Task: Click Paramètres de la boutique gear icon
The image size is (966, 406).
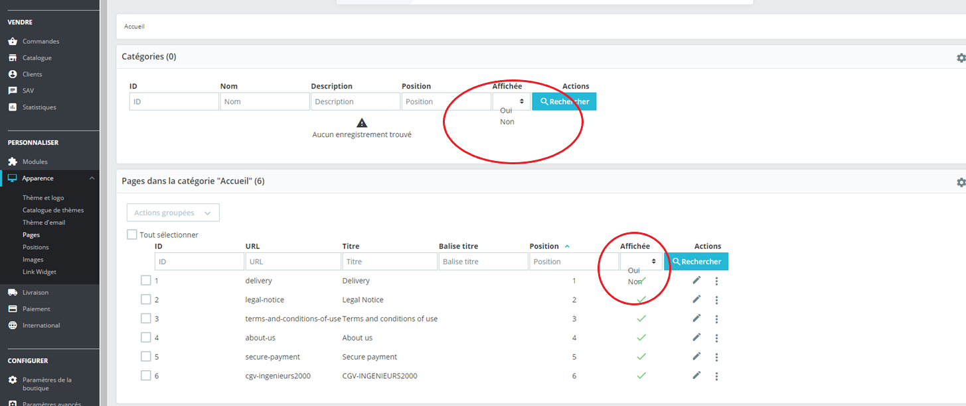Action: pos(13,380)
